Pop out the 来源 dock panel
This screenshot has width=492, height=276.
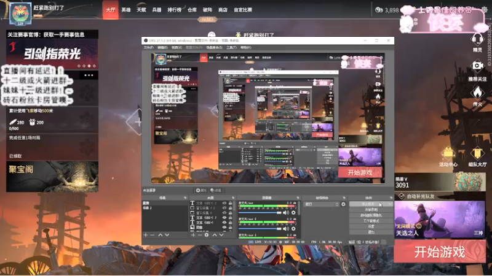[233, 197]
